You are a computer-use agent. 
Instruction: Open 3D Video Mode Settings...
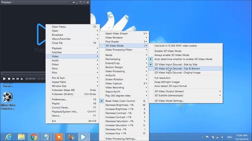(x=185, y=101)
